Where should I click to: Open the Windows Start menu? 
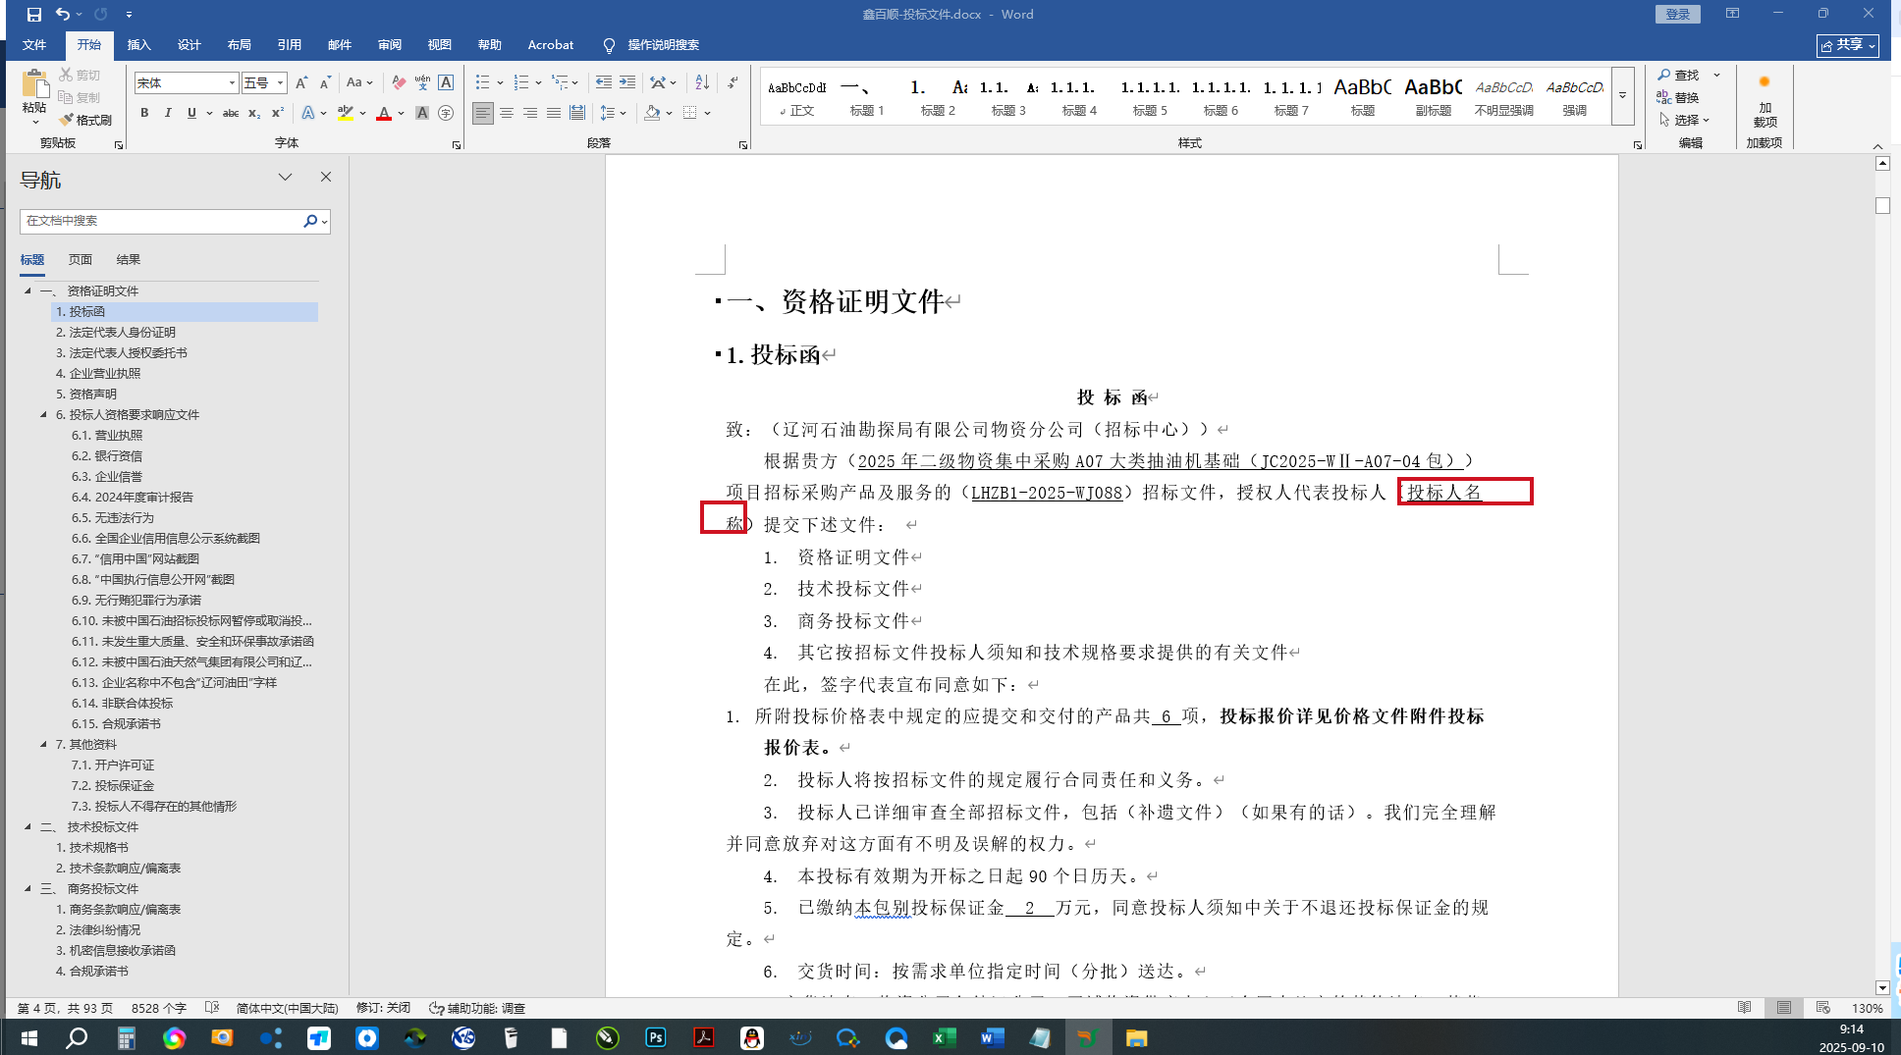(28, 1037)
